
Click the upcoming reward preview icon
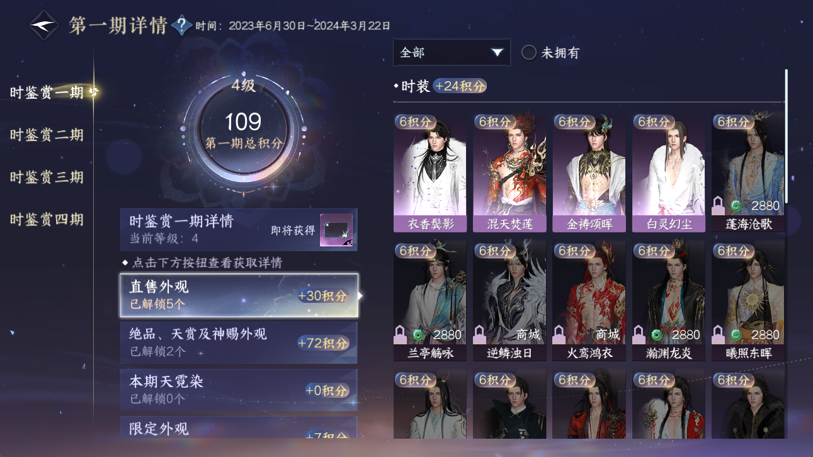(336, 230)
